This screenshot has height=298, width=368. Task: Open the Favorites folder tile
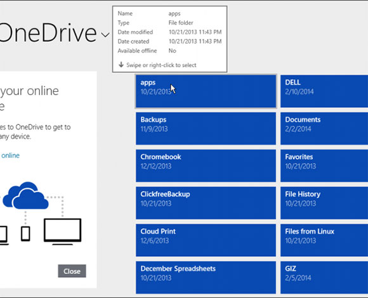[324, 165]
